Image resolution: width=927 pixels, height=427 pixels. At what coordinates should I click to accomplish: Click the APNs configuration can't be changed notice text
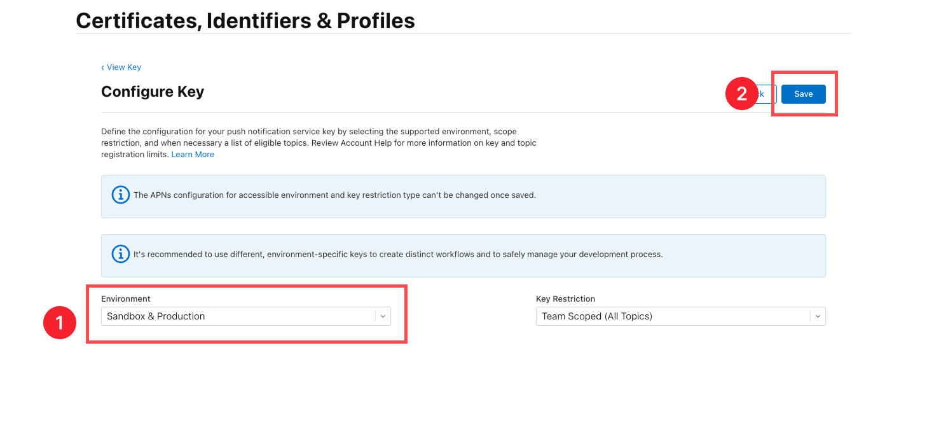pos(334,195)
